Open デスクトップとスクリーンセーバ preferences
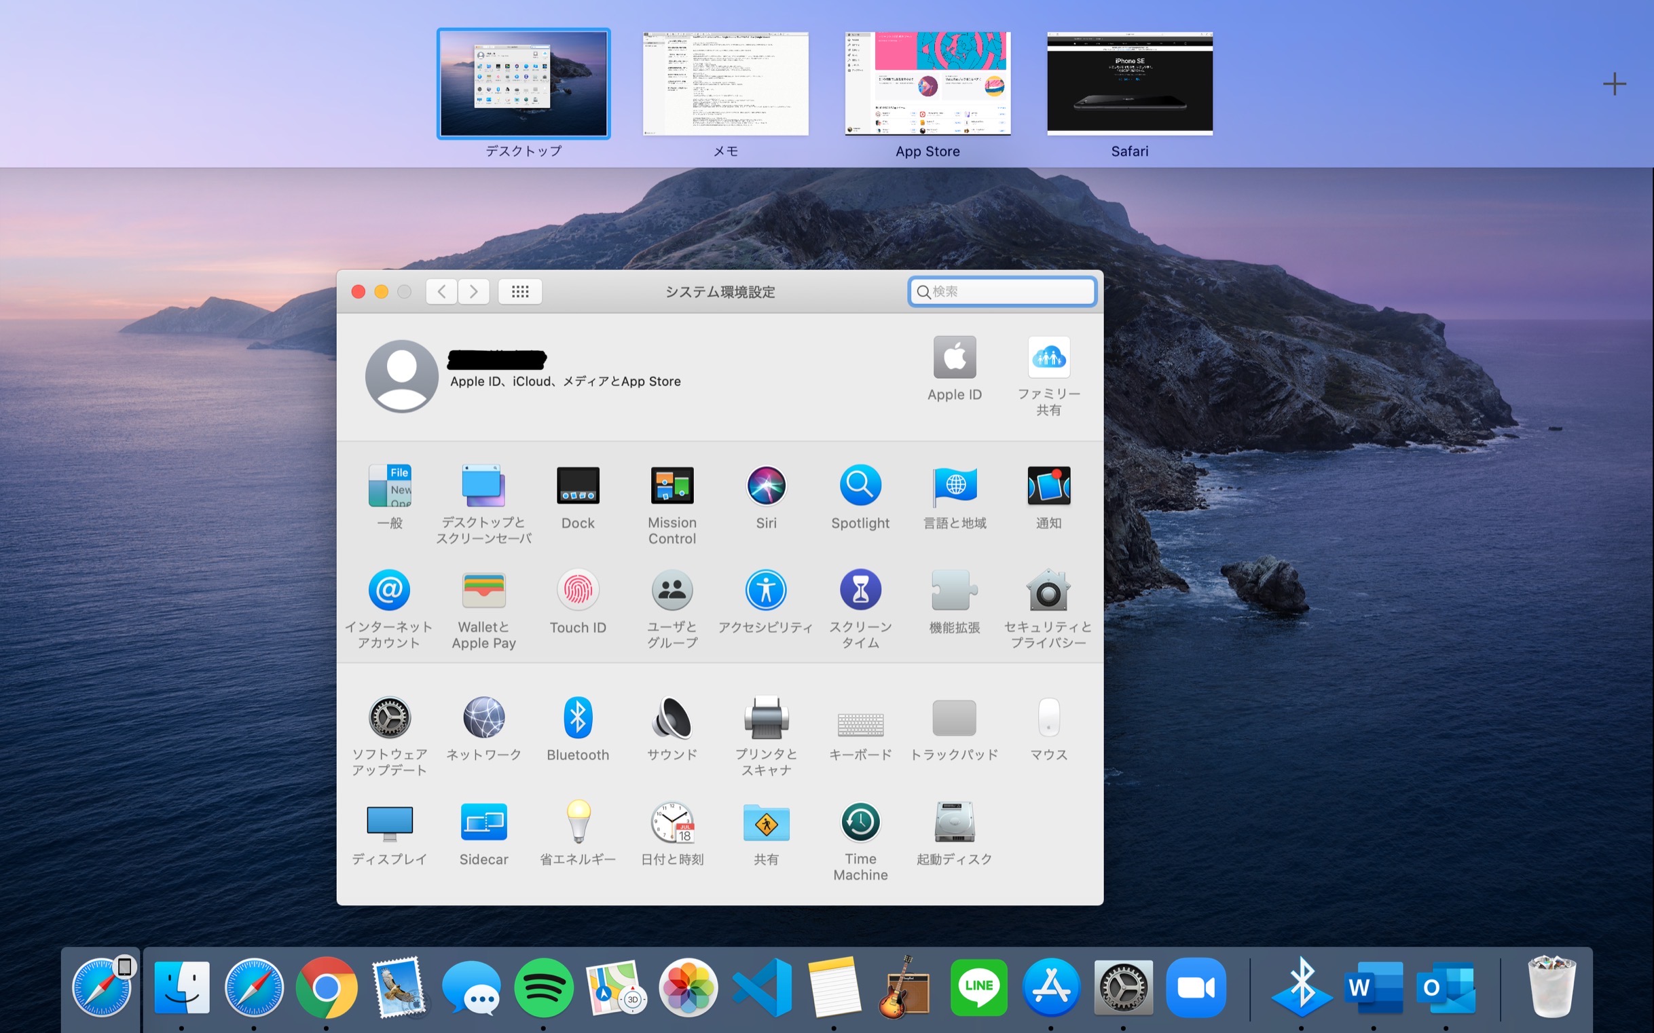The image size is (1654, 1033). [484, 486]
